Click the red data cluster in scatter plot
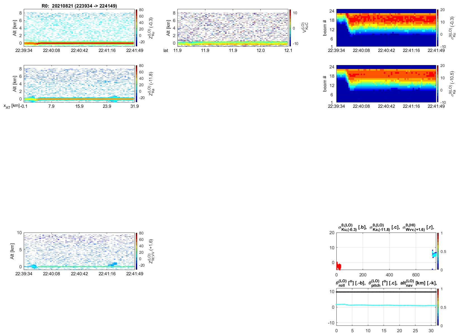The height and width of the screenshot is (335, 461). [x=338, y=267]
